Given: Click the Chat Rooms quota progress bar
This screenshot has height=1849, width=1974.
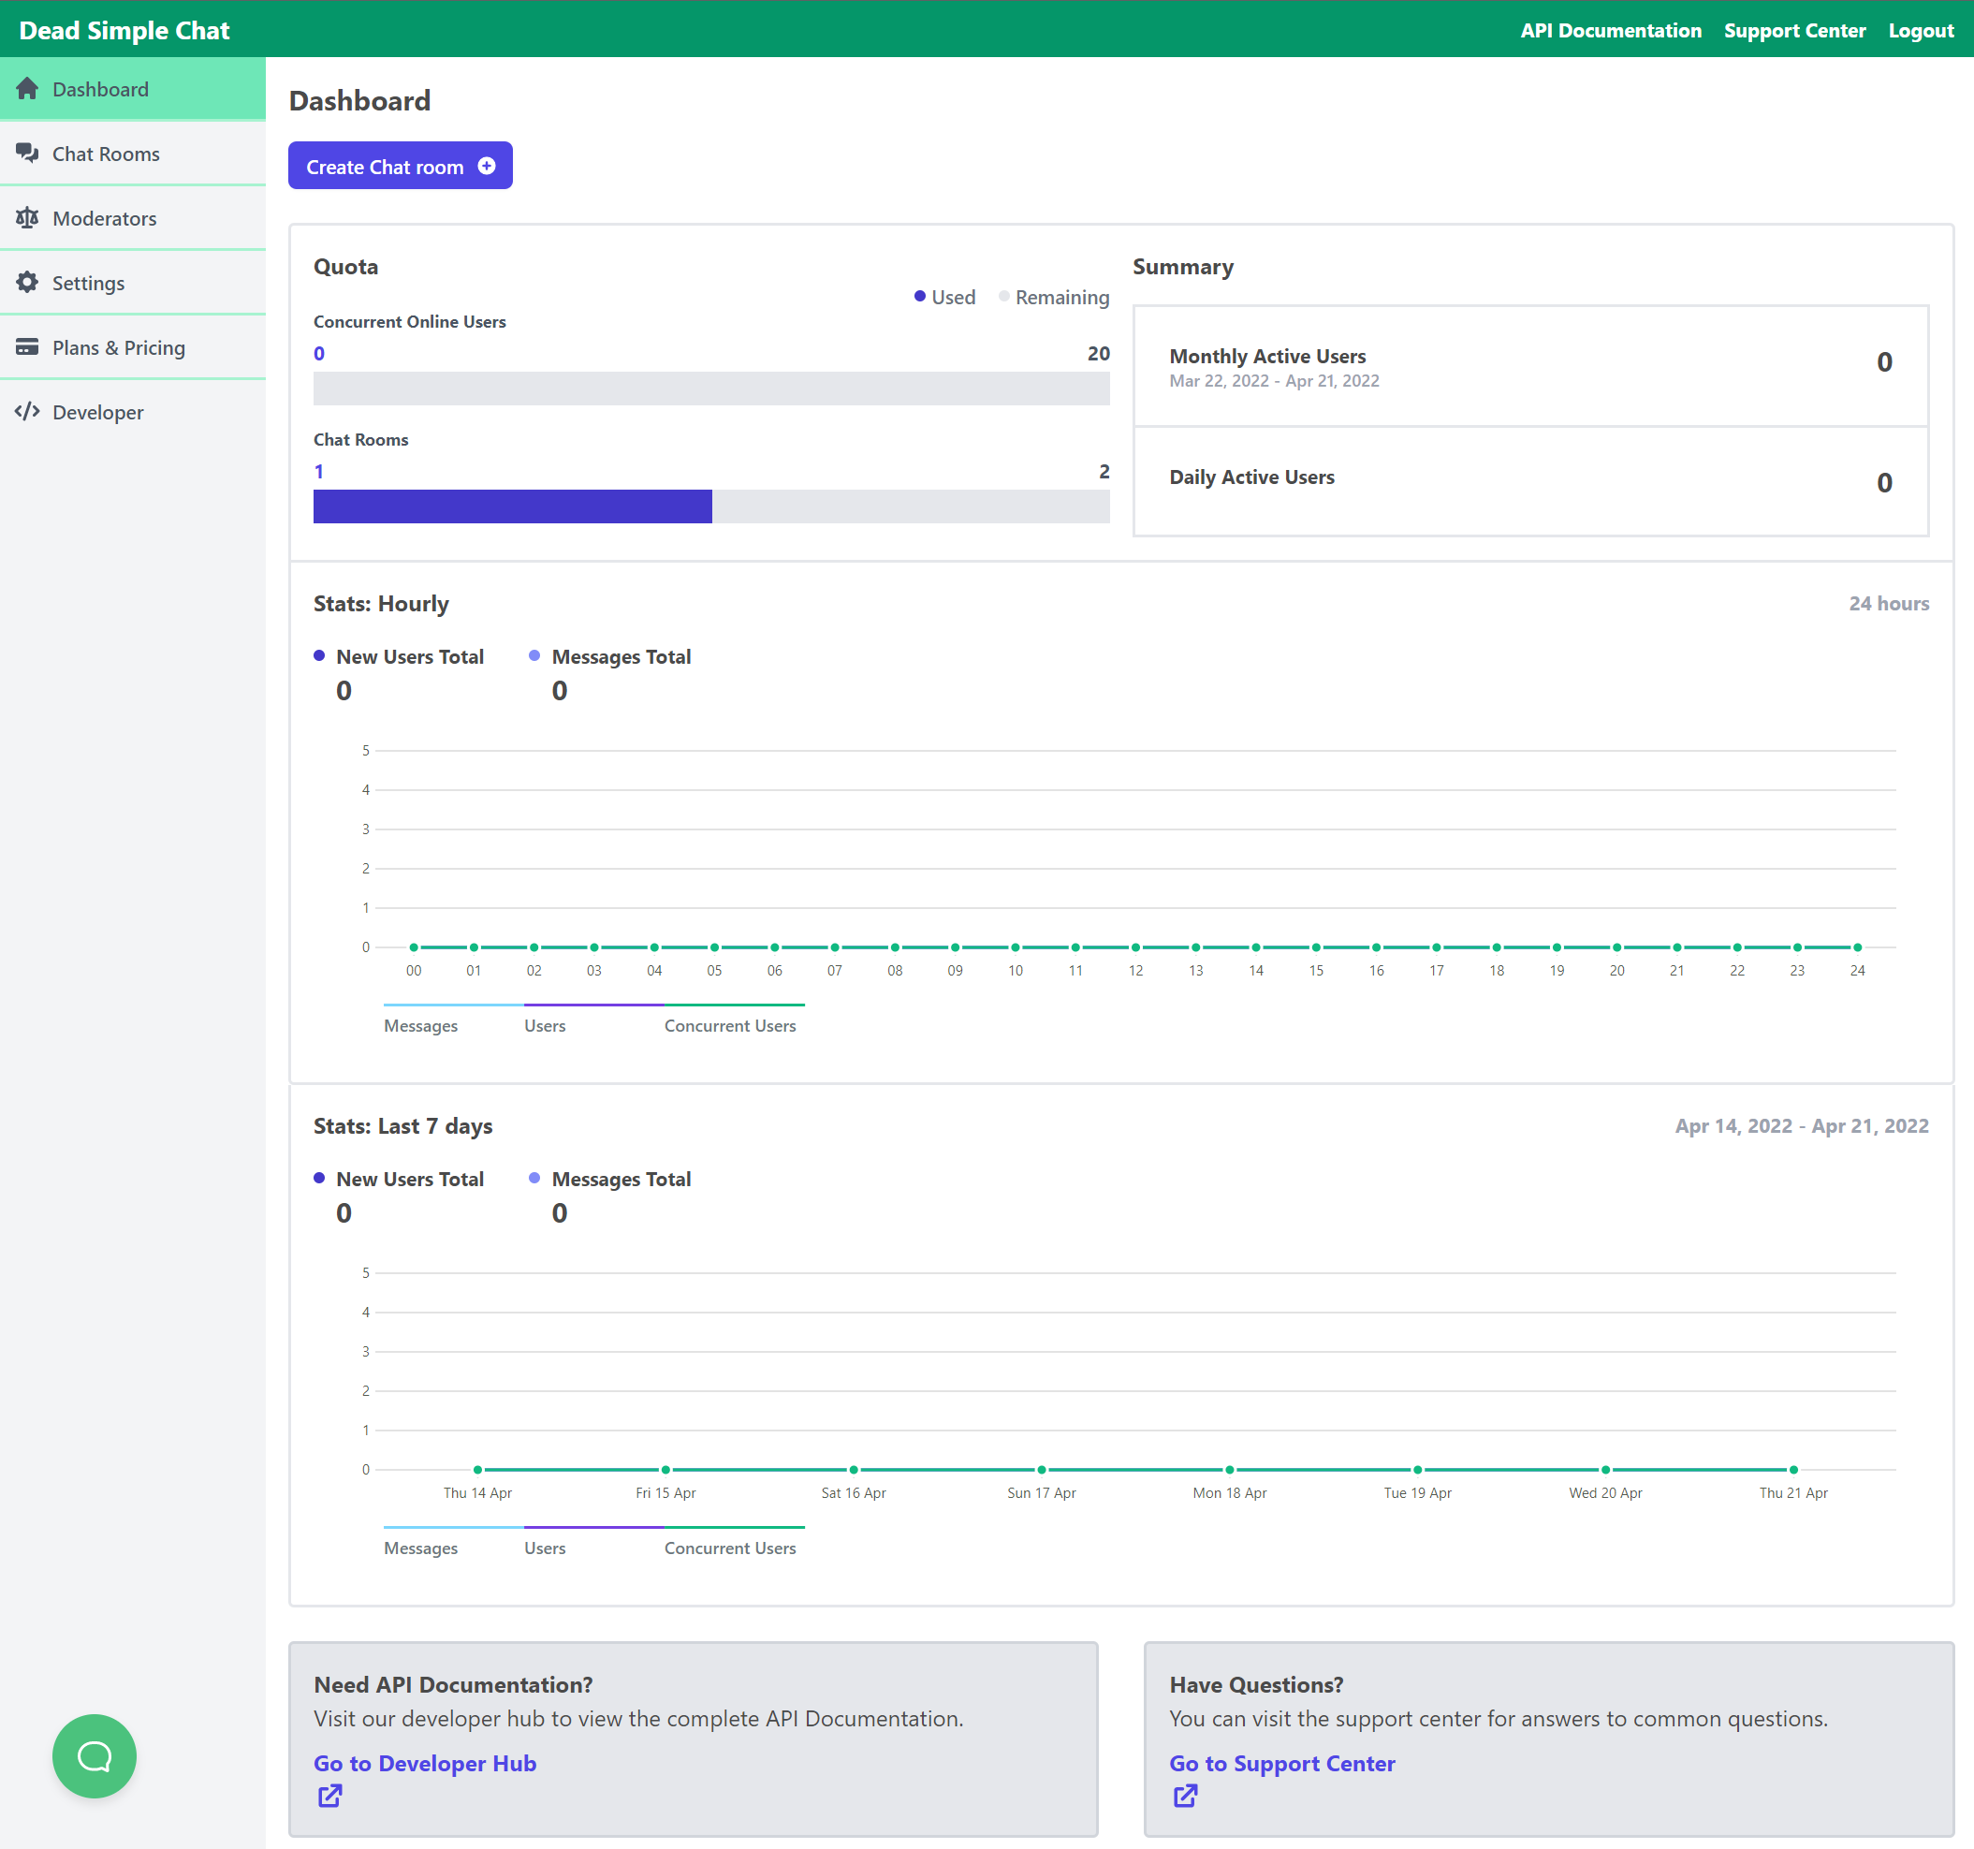Looking at the screenshot, I should click(x=711, y=506).
